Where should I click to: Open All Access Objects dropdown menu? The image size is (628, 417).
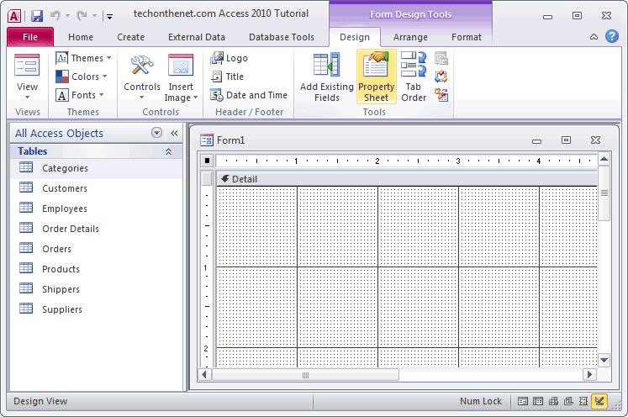pos(156,133)
